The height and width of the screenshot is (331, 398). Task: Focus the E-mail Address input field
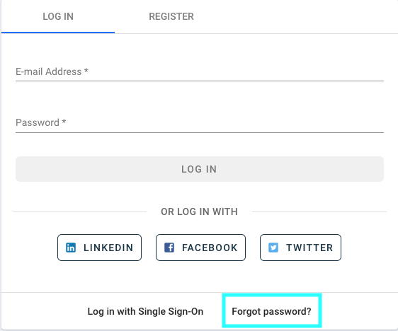pos(200,71)
